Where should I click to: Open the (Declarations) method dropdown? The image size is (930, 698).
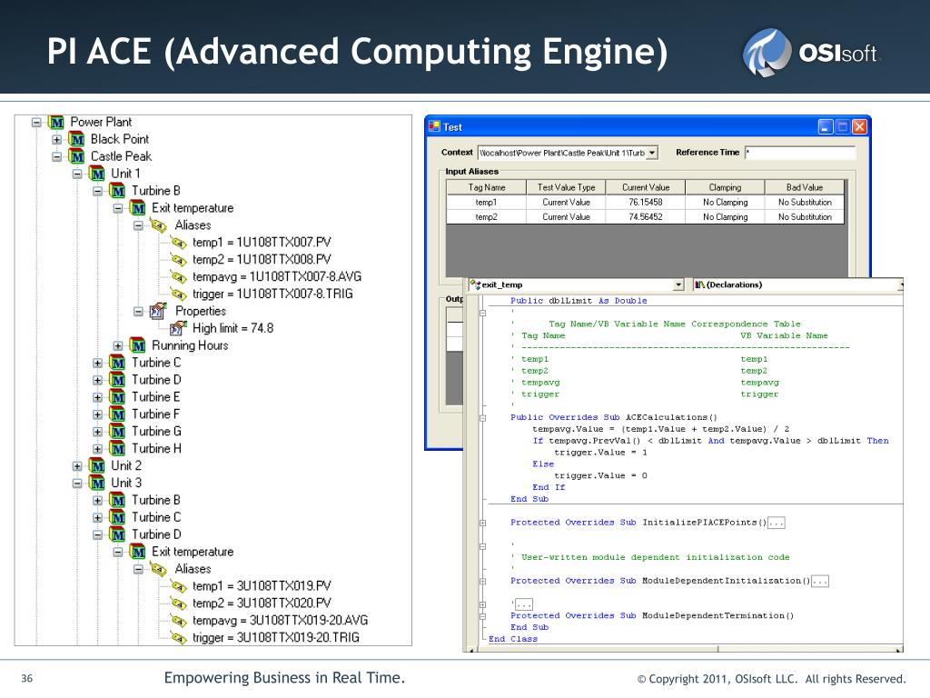tap(899, 284)
